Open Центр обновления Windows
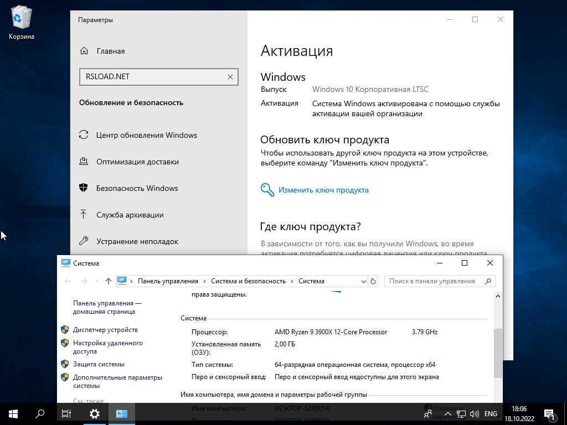This screenshot has width=567, height=425. (x=146, y=135)
